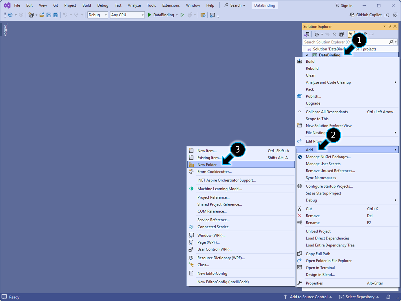Click the Redo toolbar icon

click(x=77, y=15)
